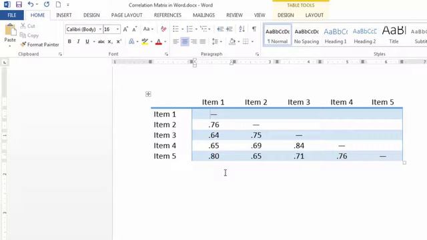The height and width of the screenshot is (240, 427).
Task: Save the document with the floppy disk icon
Action: [19, 5]
